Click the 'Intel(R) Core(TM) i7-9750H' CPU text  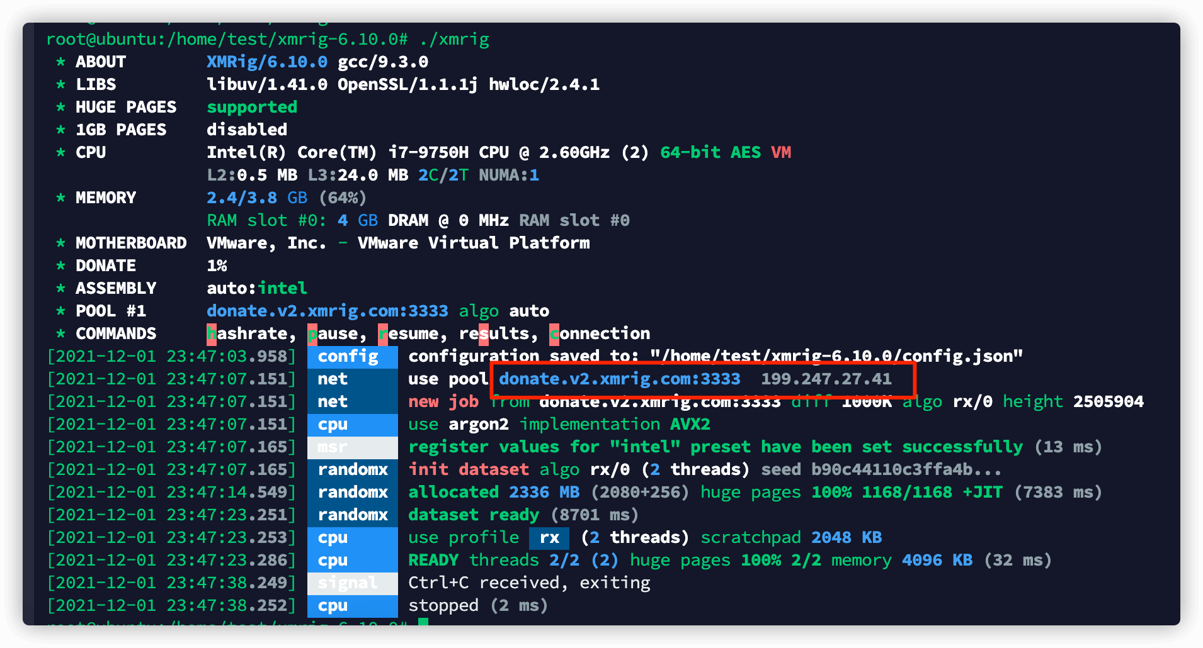coord(338,152)
